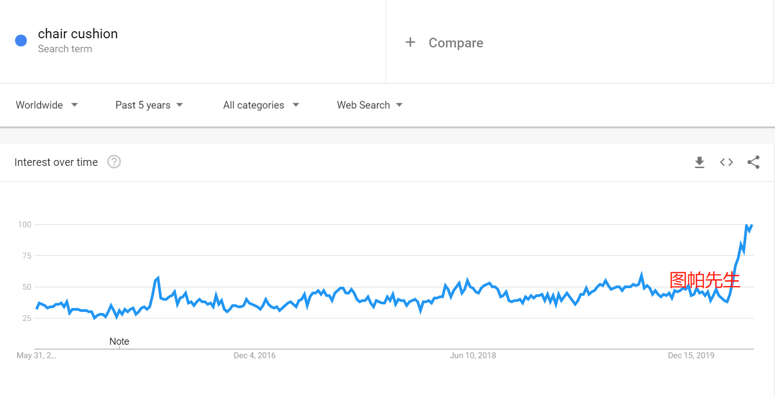Open the Worldwide region dropdown

click(47, 105)
